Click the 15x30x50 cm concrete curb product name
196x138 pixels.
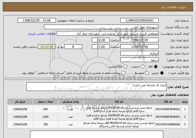point(119,109)
